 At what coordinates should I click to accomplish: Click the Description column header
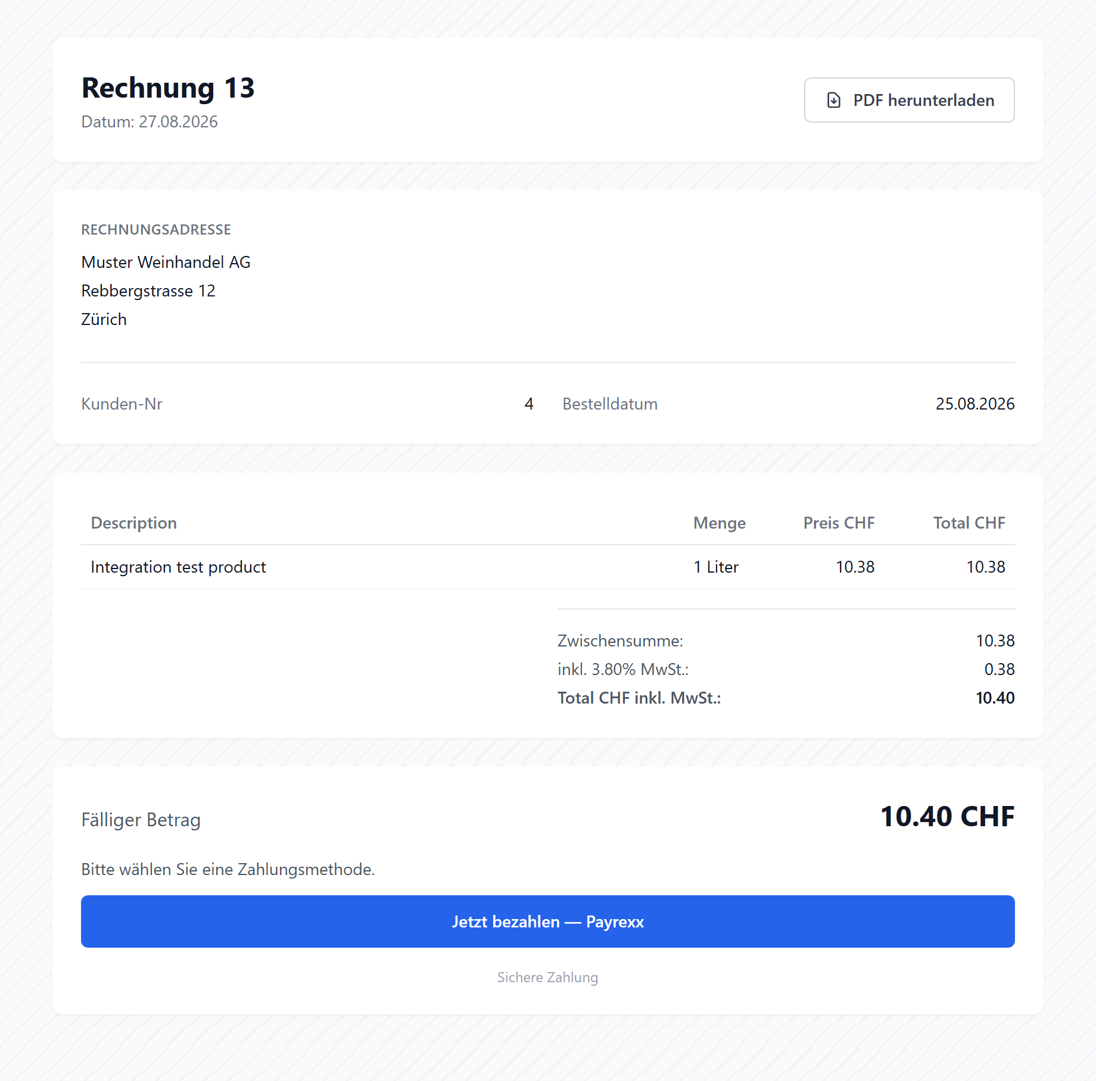(133, 523)
